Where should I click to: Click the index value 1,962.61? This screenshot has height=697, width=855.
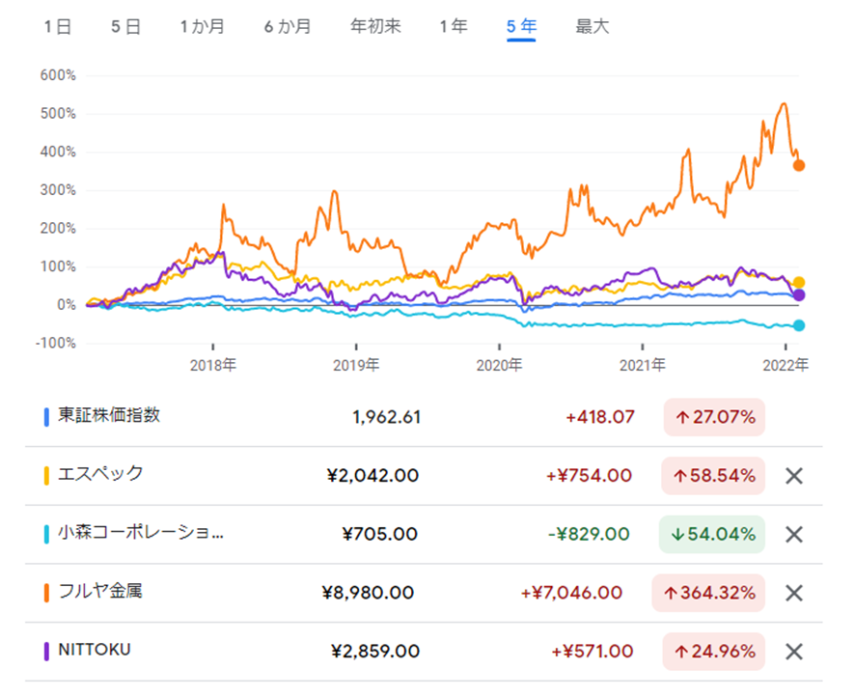pyautogui.click(x=387, y=417)
